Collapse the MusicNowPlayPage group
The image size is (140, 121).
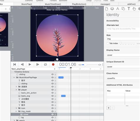14,78
